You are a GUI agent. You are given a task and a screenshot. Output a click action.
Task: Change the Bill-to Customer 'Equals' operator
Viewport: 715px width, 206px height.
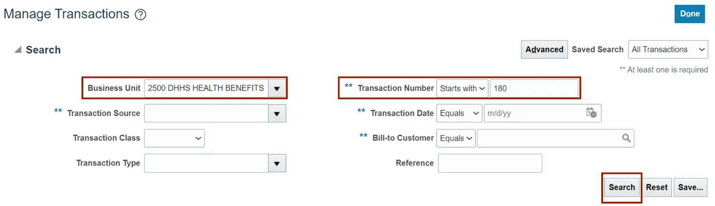click(x=456, y=138)
